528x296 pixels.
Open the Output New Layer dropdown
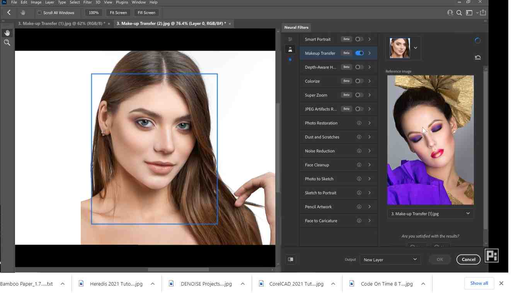click(390, 259)
